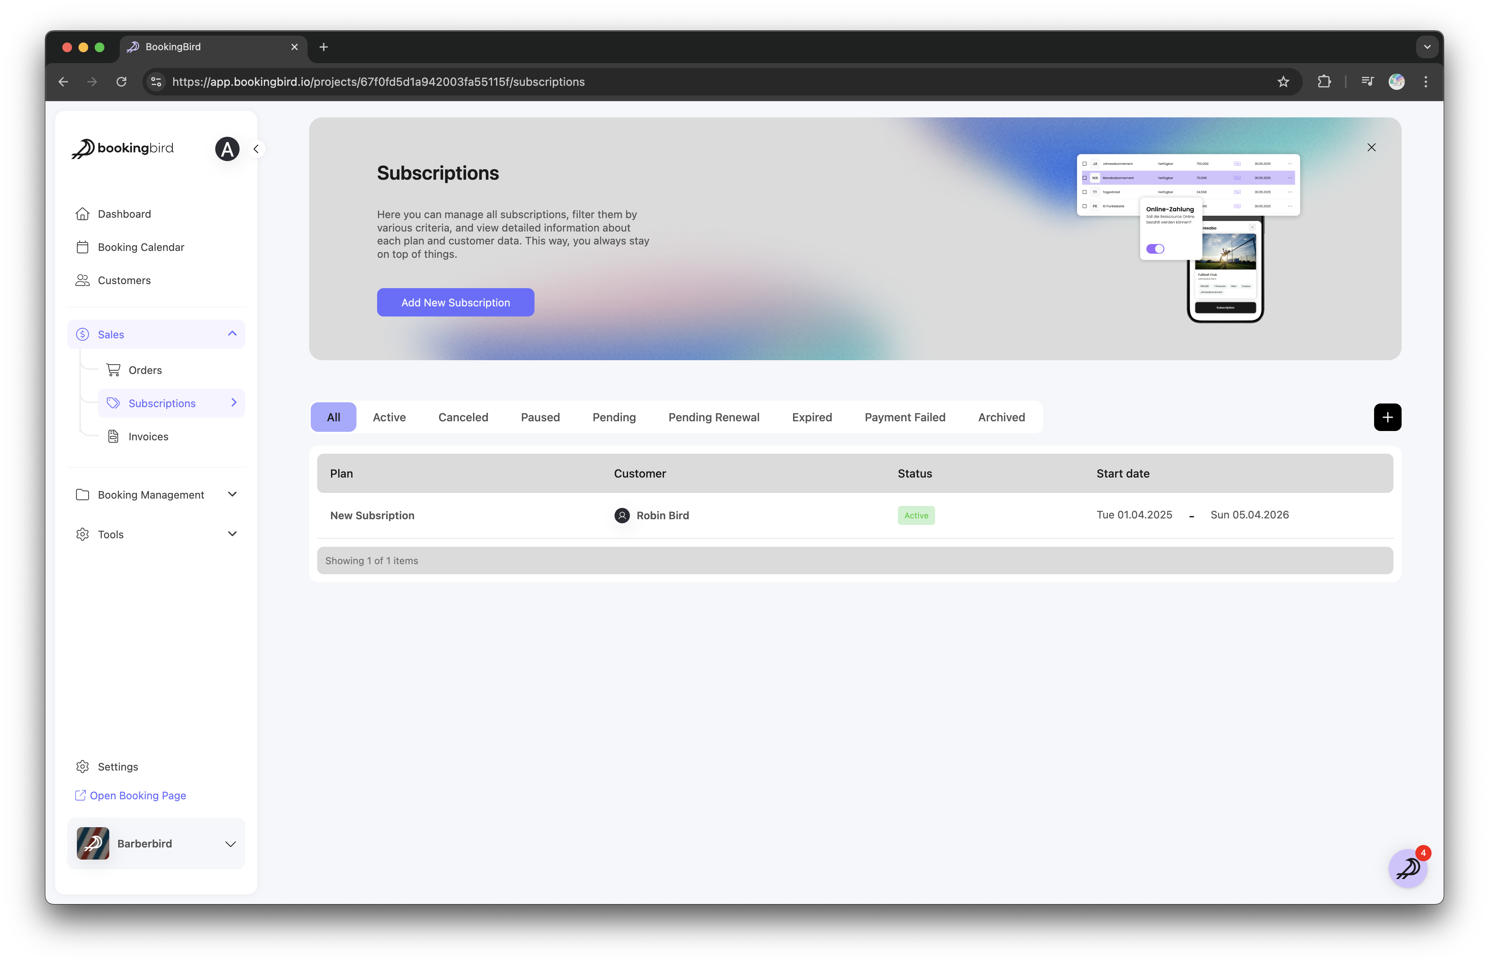Open Dashboard via the house icon
The width and height of the screenshot is (1489, 964).
click(82, 214)
